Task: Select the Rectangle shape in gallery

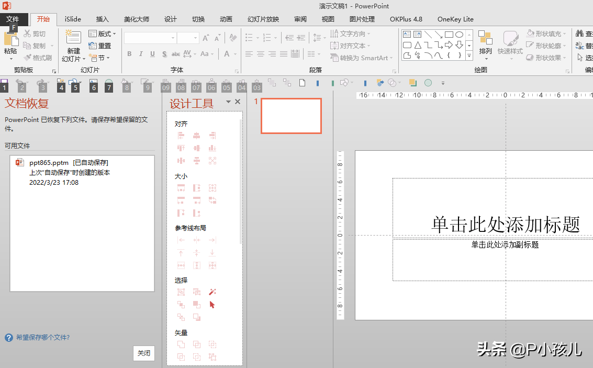Action: (449, 35)
